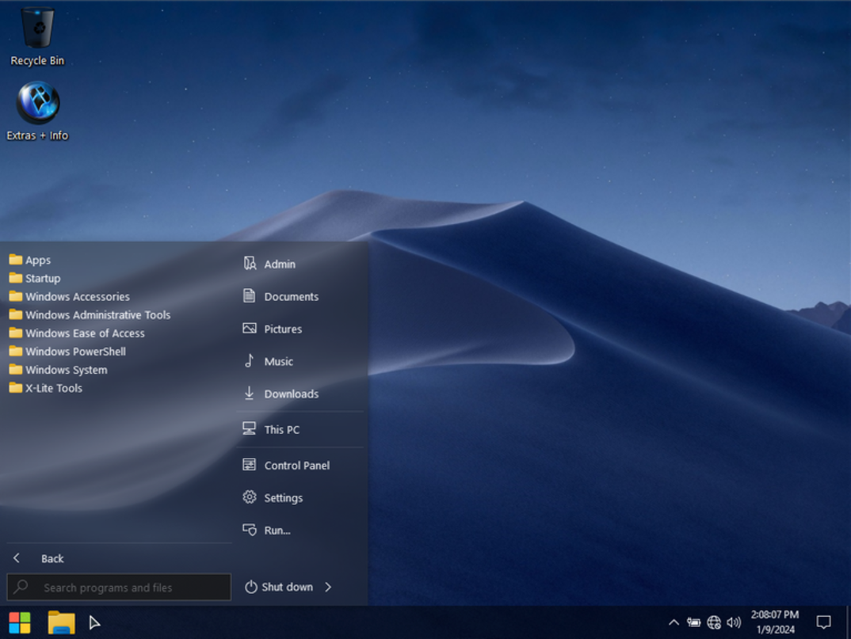Open File Explorer from the taskbar
The height and width of the screenshot is (639, 851).
(x=61, y=622)
